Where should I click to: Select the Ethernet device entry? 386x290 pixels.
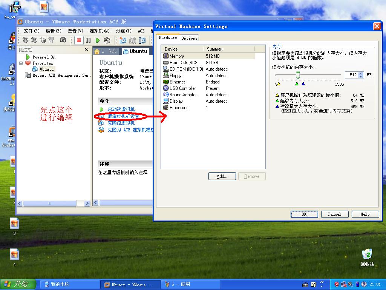[x=208, y=82]
